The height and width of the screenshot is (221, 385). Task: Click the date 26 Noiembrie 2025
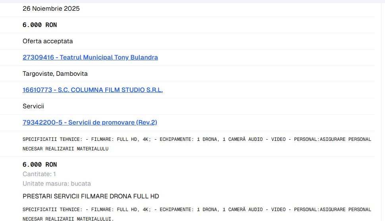tap(51, 9)
